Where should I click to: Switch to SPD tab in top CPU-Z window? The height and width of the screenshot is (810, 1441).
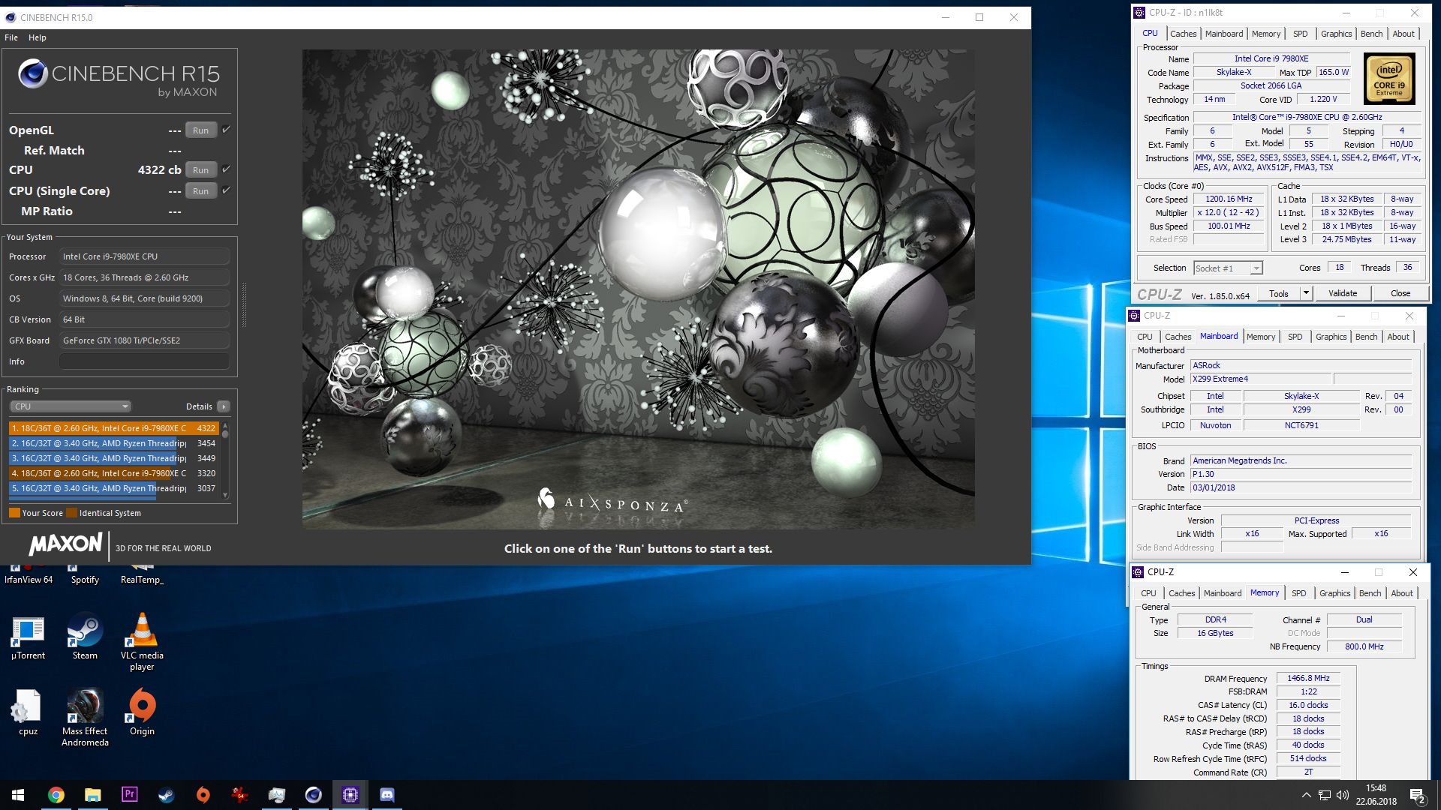click(1301, 34)
